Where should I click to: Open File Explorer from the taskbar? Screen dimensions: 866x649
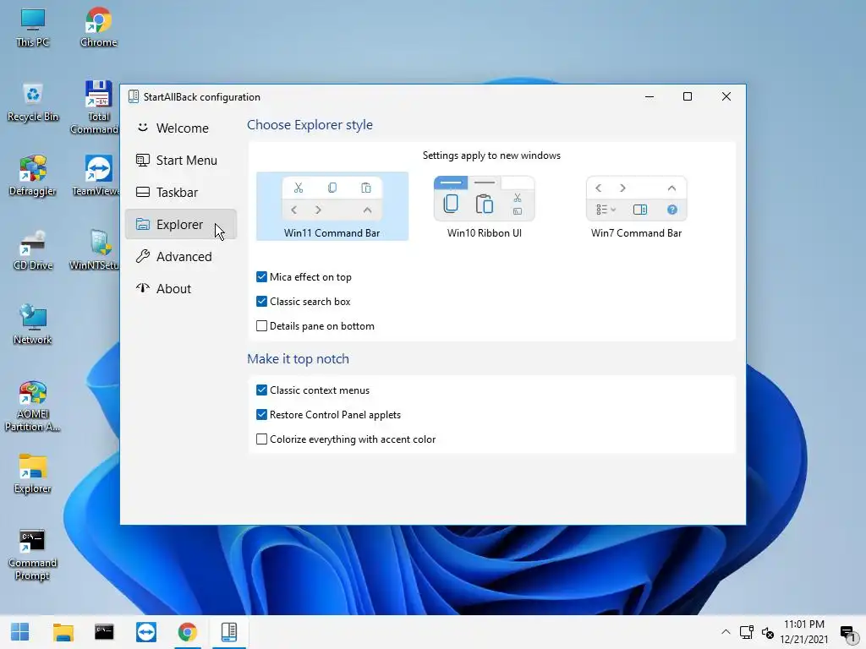[63, 632]
